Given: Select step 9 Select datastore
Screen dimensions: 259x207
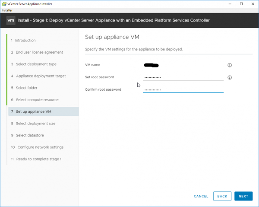Looking at the screenshot, I should point(28,135).
